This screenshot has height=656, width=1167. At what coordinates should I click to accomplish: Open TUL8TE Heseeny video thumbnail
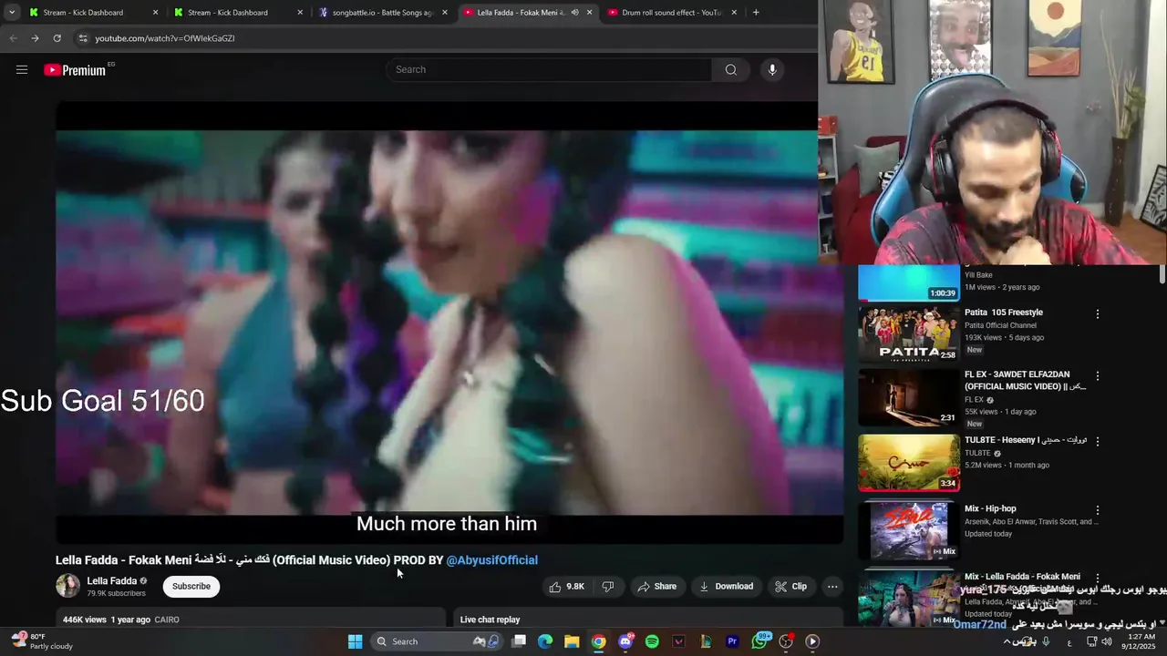click(908, 463)
